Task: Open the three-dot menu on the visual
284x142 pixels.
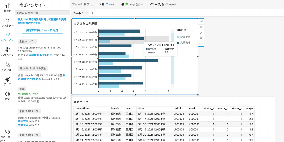Action: (x=201, y=44)
